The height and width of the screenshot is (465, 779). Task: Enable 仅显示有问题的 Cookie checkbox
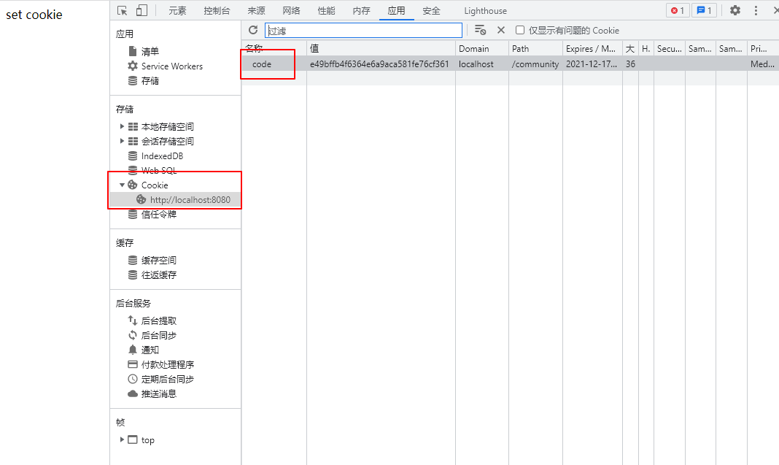tap(520, 30)
